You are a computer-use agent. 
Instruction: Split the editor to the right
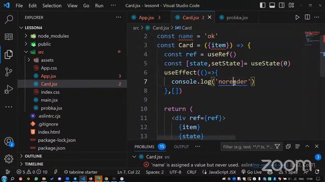[x=307, y=17]
